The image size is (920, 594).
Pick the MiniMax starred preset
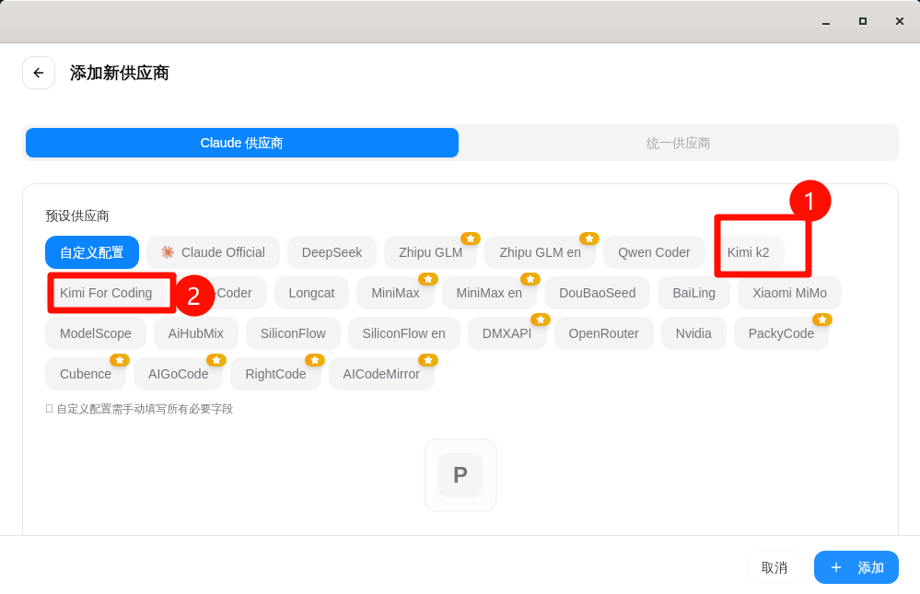point(395,293)
